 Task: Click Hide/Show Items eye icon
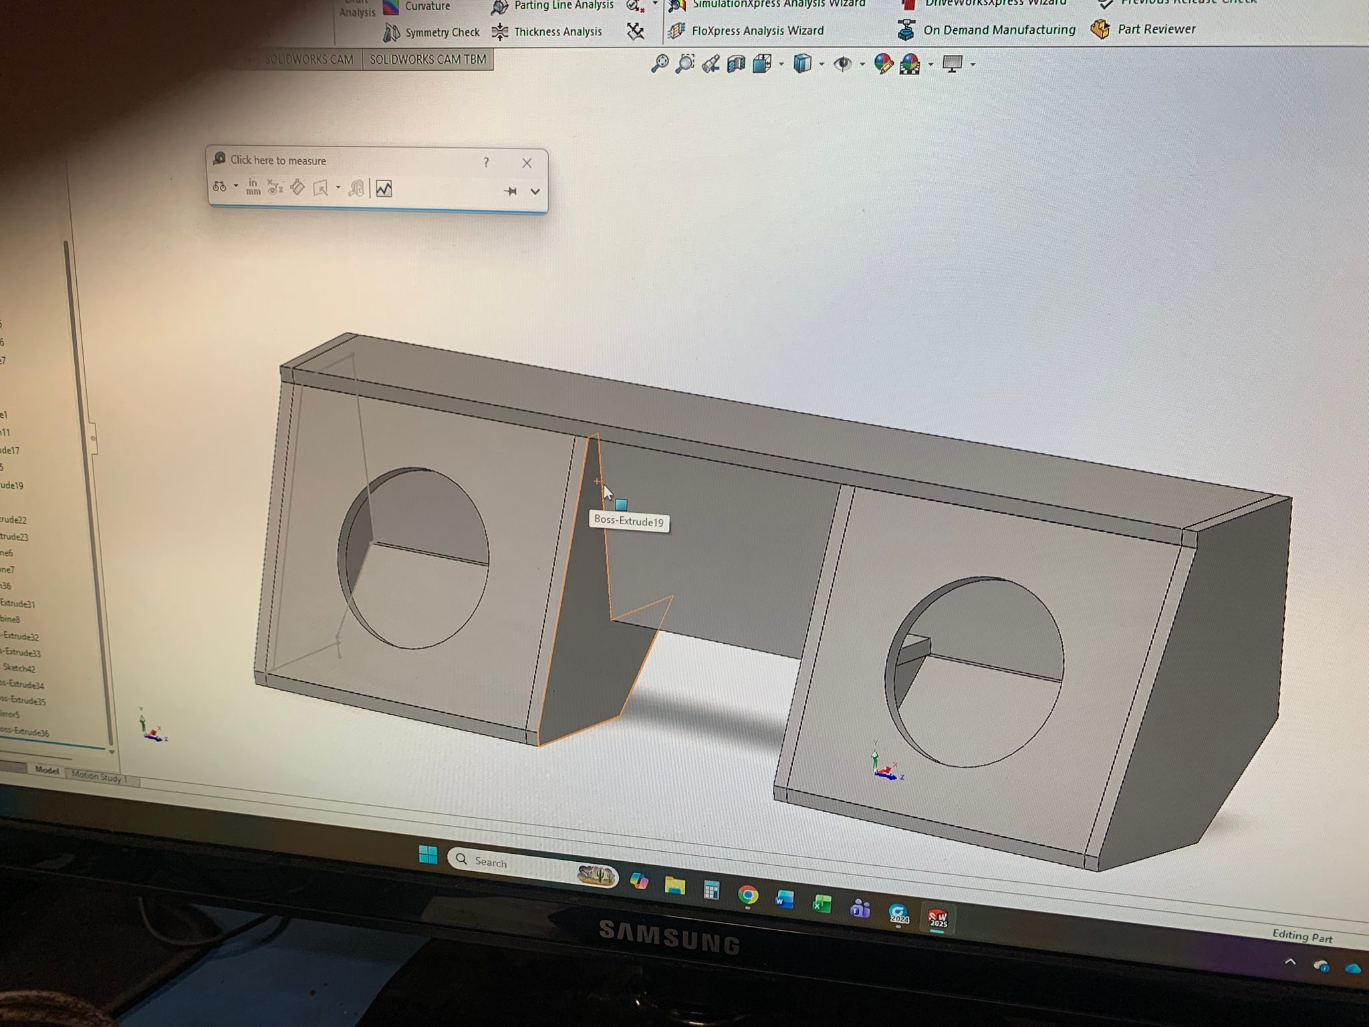click(844, 64)
